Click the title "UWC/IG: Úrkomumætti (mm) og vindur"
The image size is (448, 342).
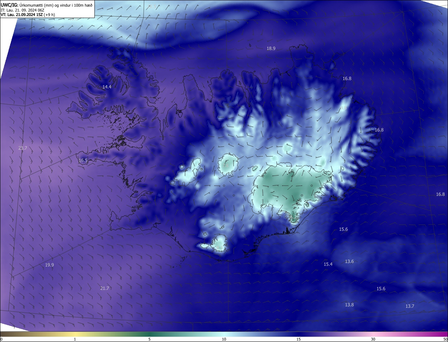[x=47, y=5]
